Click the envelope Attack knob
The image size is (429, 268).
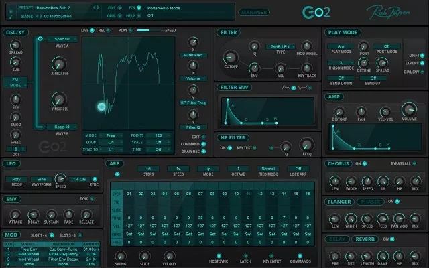point(15,214)
